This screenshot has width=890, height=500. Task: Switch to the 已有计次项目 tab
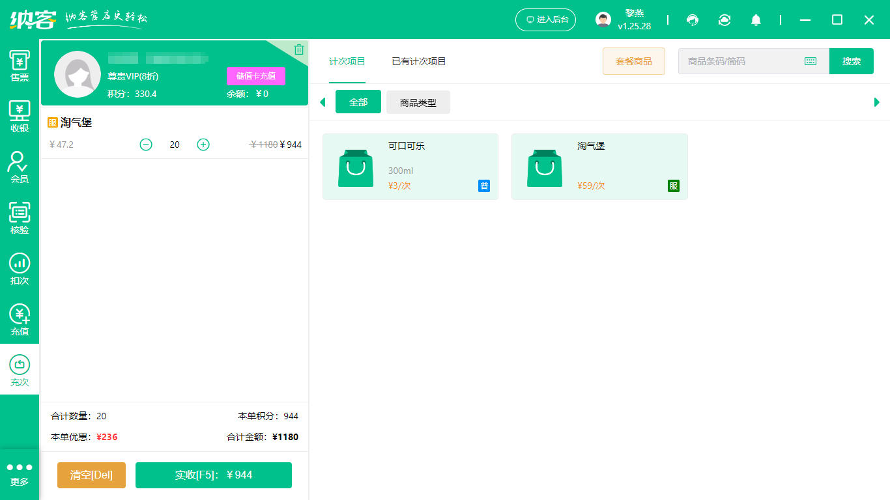(x=418, y=61)
